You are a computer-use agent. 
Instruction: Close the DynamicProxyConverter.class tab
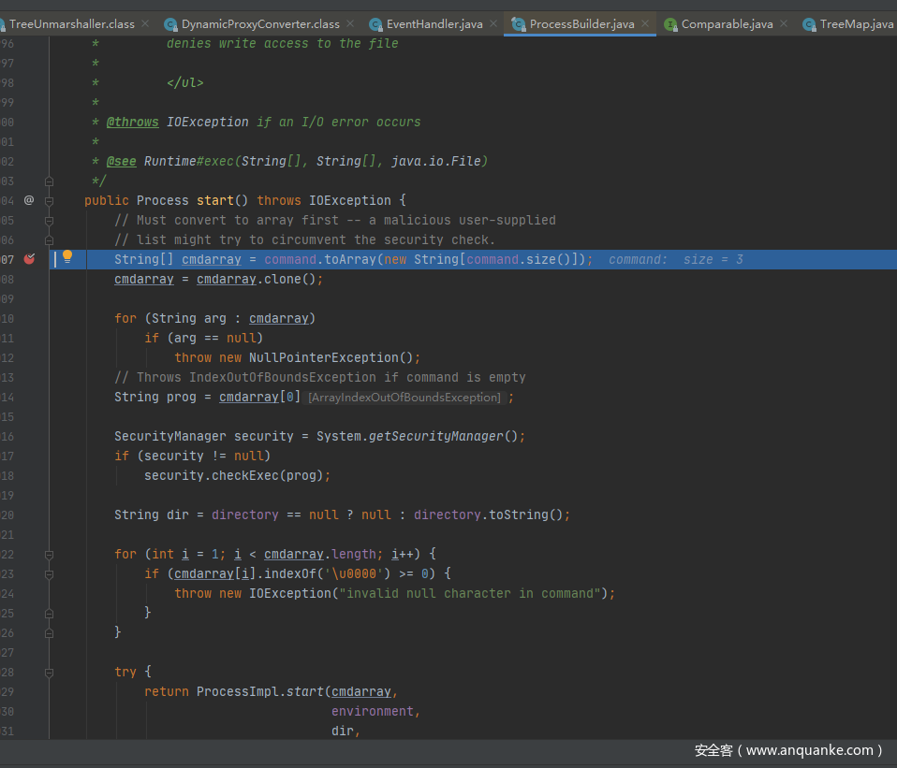(x=350, y=23)
